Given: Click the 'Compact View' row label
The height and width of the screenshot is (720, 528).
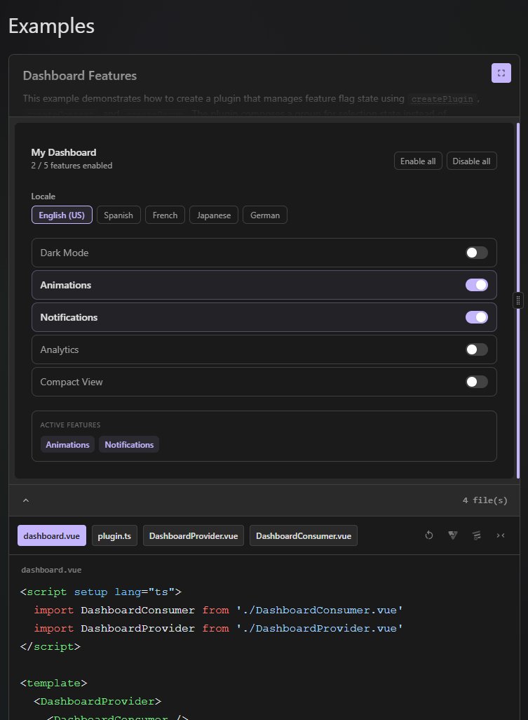Looking at the screenshot, I should pyautogui.click(x=71, y=382).
